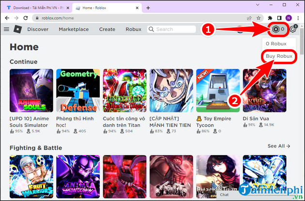Click the Phòng thủ Hình học! title

tap(75, 122)
